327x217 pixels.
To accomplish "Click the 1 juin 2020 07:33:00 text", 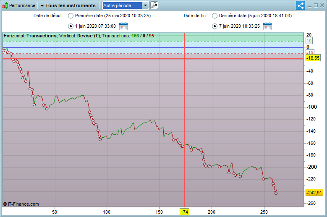I will click(x=96, y=26).
